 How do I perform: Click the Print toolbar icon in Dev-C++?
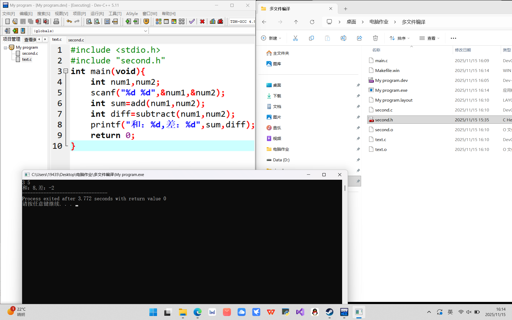(x=56, y=22)
